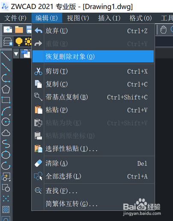Select 带基点复制(B) menu entry
Viewport: 173px width, 221px height.
93,97
